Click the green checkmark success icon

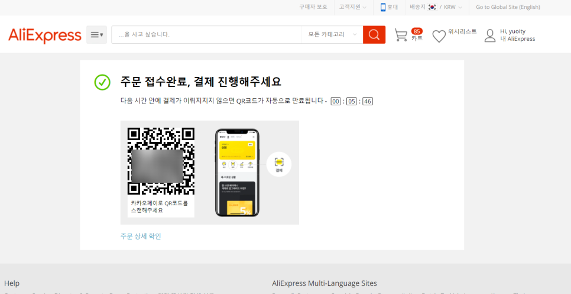tap(102, 82)
